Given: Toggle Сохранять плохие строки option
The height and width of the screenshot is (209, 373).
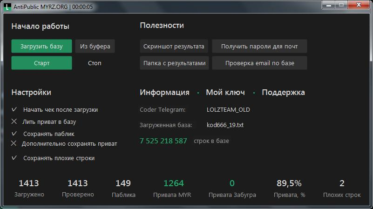Looking at the screenshot, I should (x=53, y=158).
